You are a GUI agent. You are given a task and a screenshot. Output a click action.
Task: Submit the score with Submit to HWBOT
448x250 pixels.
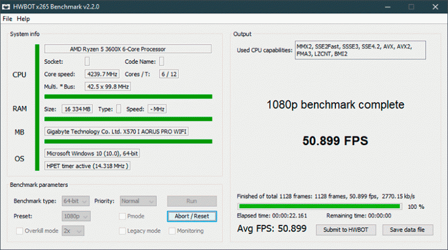click(346, 230)
